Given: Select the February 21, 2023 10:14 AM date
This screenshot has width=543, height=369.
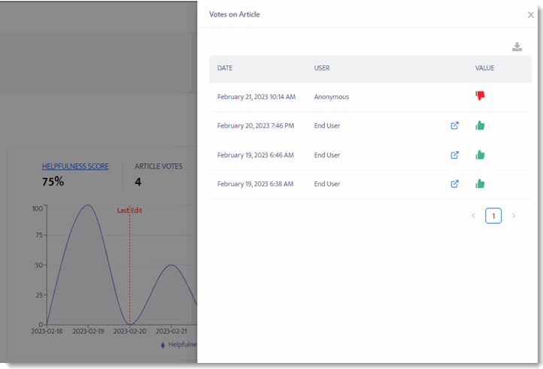Looking at the screenshot, I should pos(256,97).
